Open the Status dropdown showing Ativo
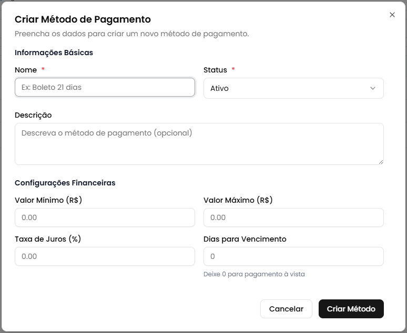 pos(293,88)
